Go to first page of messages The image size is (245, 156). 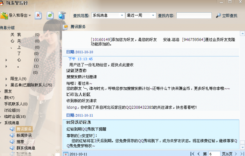point(192,154)
